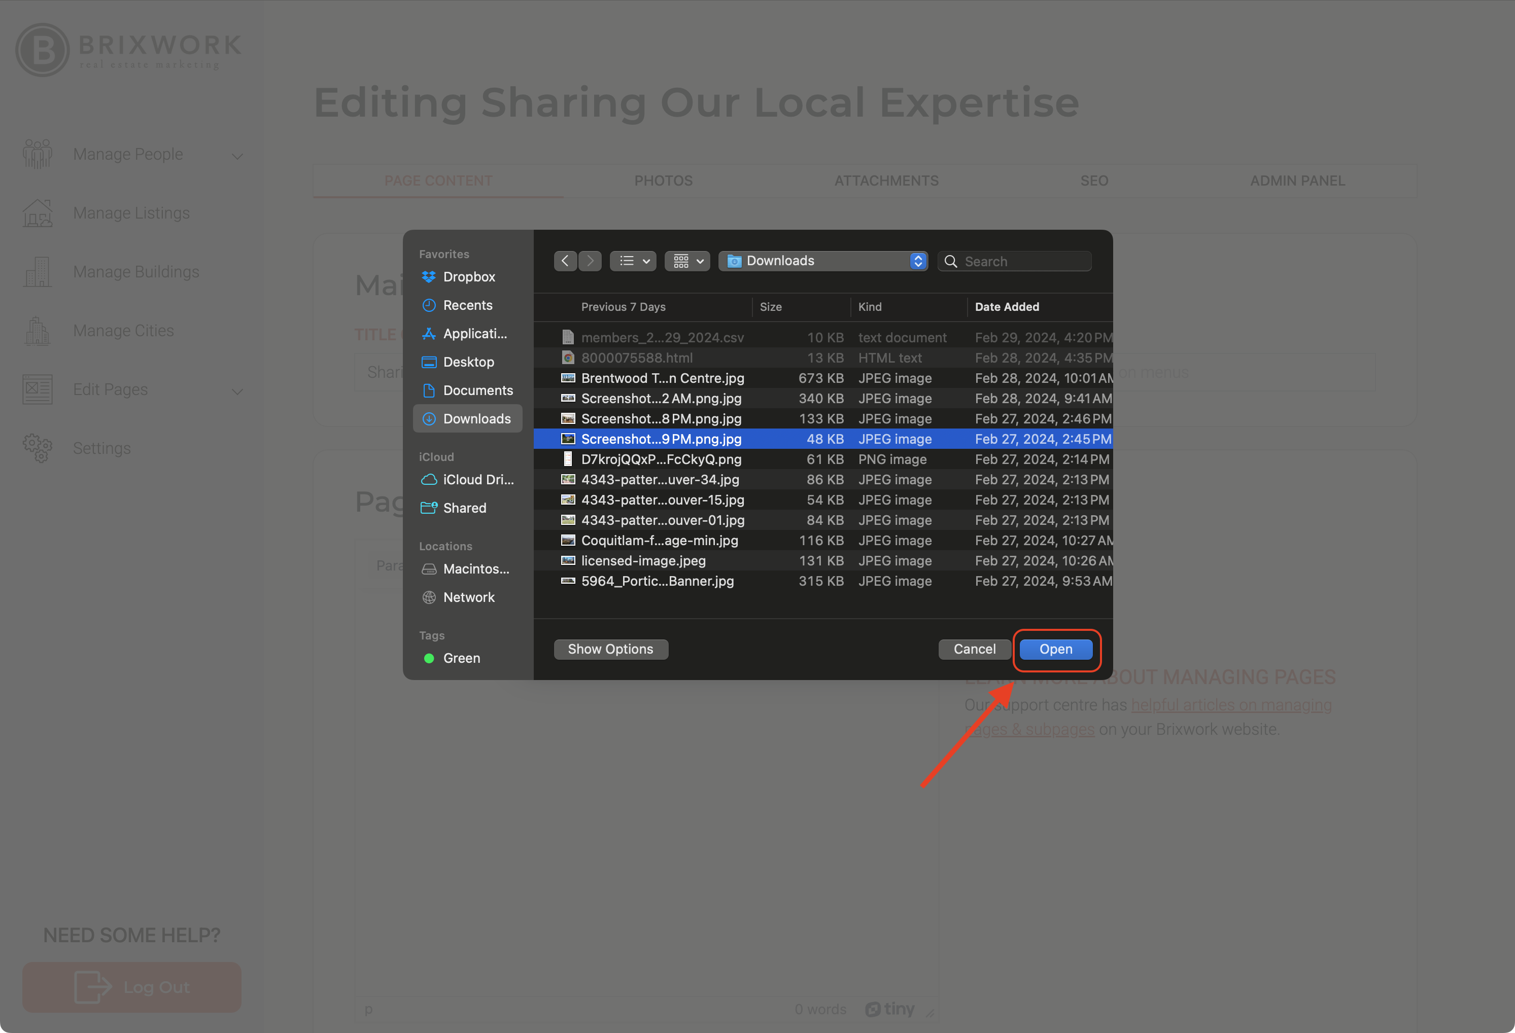The image size is (1515, 1033).
Task: Click the forward navigation arrow in file dialog
Action: click(x=590, y=261)
